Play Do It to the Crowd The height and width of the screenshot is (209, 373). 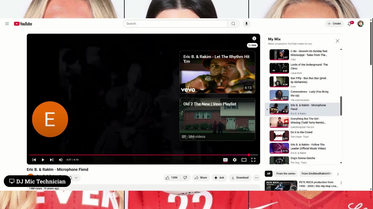click(x=302, y=136)
